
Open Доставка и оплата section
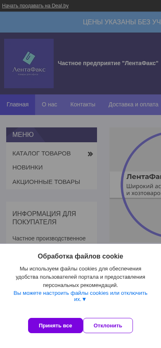click(133, 105)
